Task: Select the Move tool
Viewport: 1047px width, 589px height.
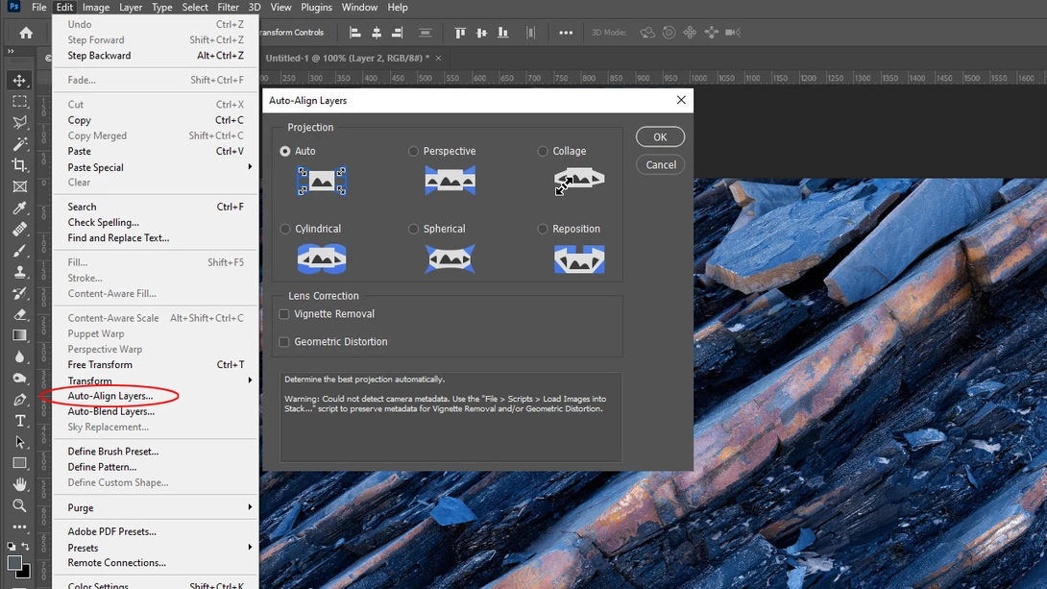Action: [x=19, y=80]
